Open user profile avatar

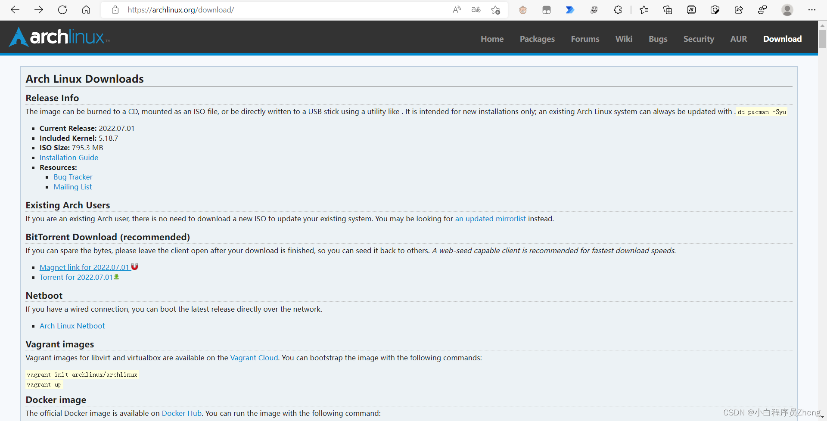click(x=787, y=10)
